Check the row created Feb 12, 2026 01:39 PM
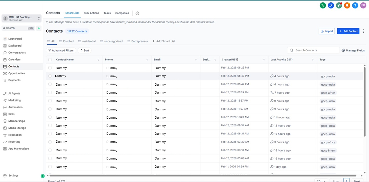The width and height of the screenshot is (369, 182). (50, 93)
